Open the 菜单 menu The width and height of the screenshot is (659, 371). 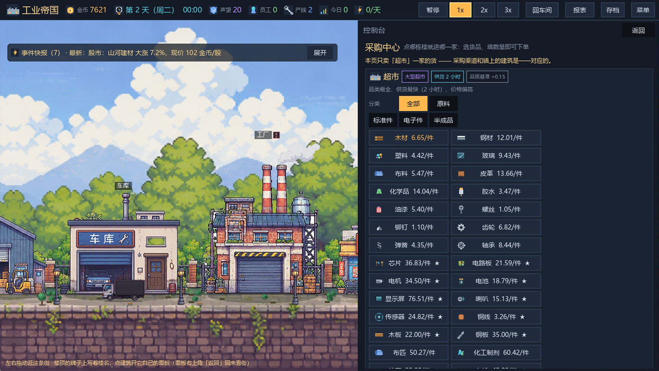pyautogui.click(x=643, y=10)
